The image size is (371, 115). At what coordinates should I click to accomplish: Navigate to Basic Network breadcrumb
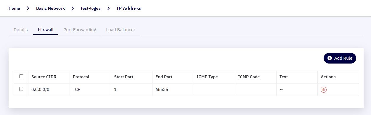[50, 8]
